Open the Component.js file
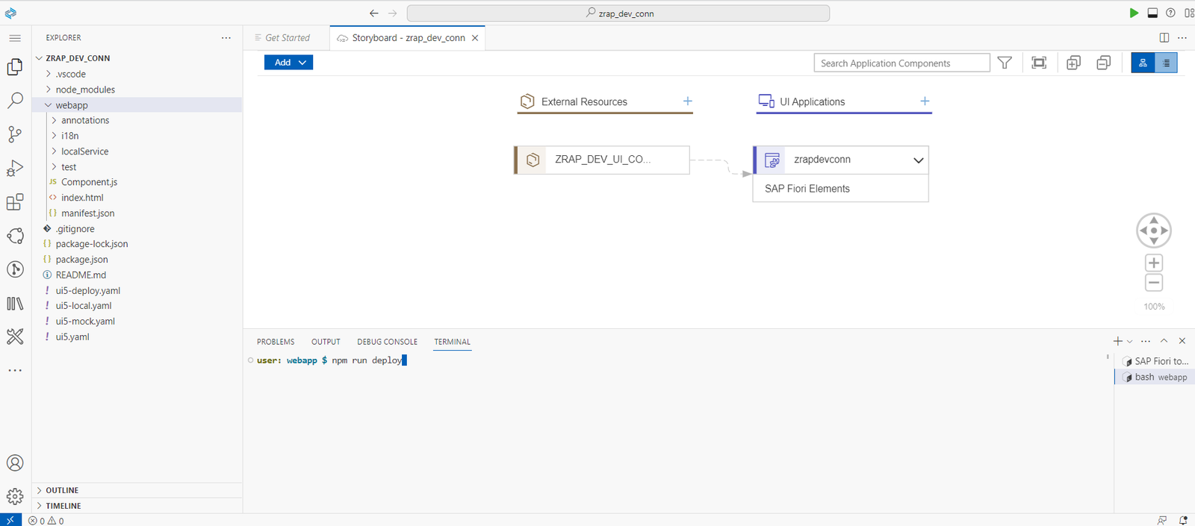 pos(89,182)
